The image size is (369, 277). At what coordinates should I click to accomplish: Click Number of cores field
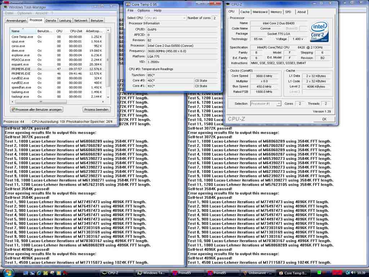point(215,18)
